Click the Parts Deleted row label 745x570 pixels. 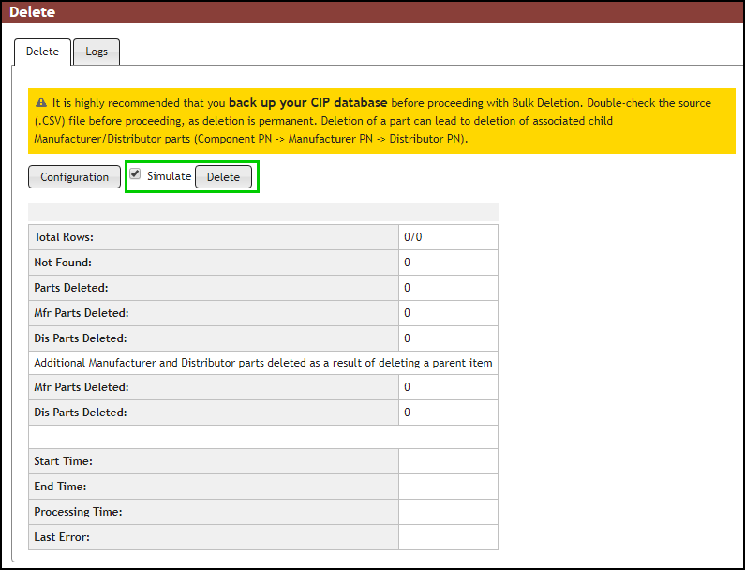click(x=71, y=288)
